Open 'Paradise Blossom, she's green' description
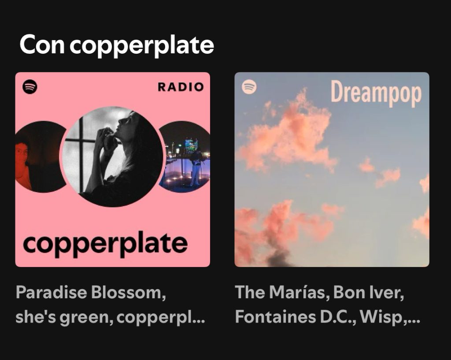 pyautogui.click(x=111, y=305)
